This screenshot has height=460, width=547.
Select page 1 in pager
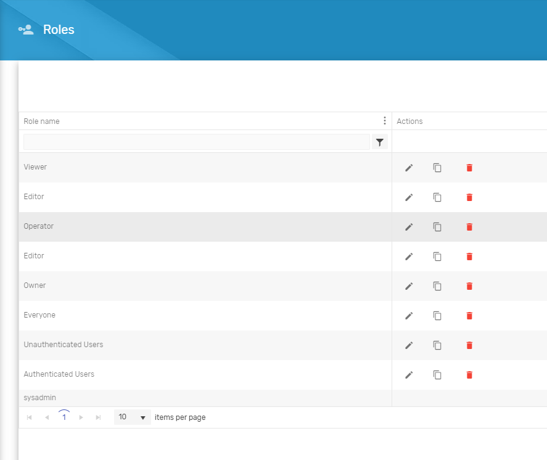tap(64, 417)
